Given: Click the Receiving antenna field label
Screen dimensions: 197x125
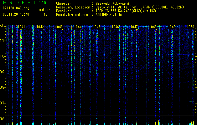Looking at the screenshot, I should (x=72, y=15).
